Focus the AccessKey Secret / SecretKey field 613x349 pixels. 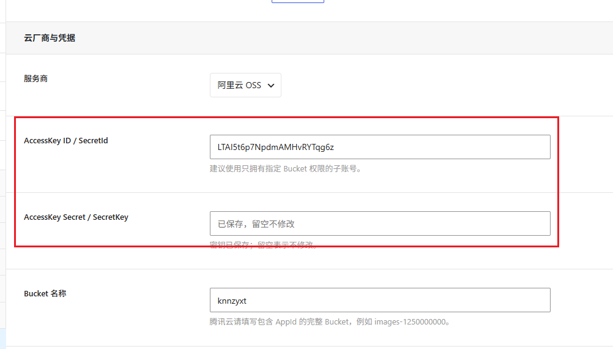point(380,223)
